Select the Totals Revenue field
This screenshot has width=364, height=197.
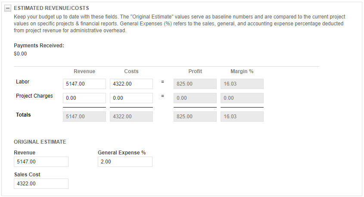84,116
